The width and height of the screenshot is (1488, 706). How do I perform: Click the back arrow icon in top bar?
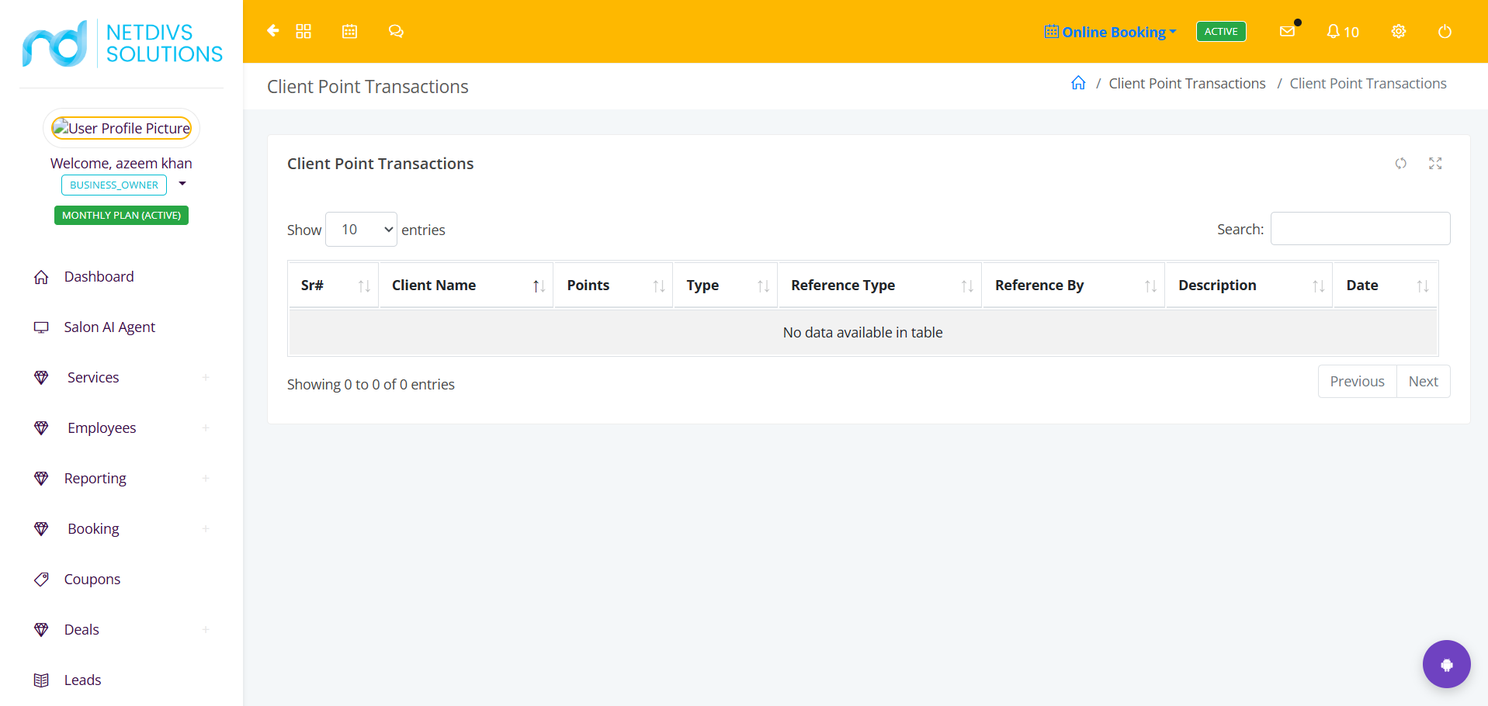click(x=272, y=31)
